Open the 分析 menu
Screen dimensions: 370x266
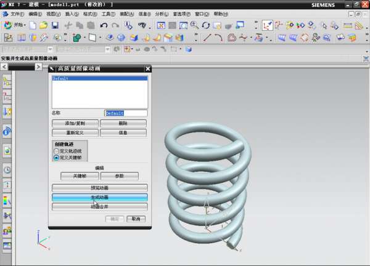160,14
